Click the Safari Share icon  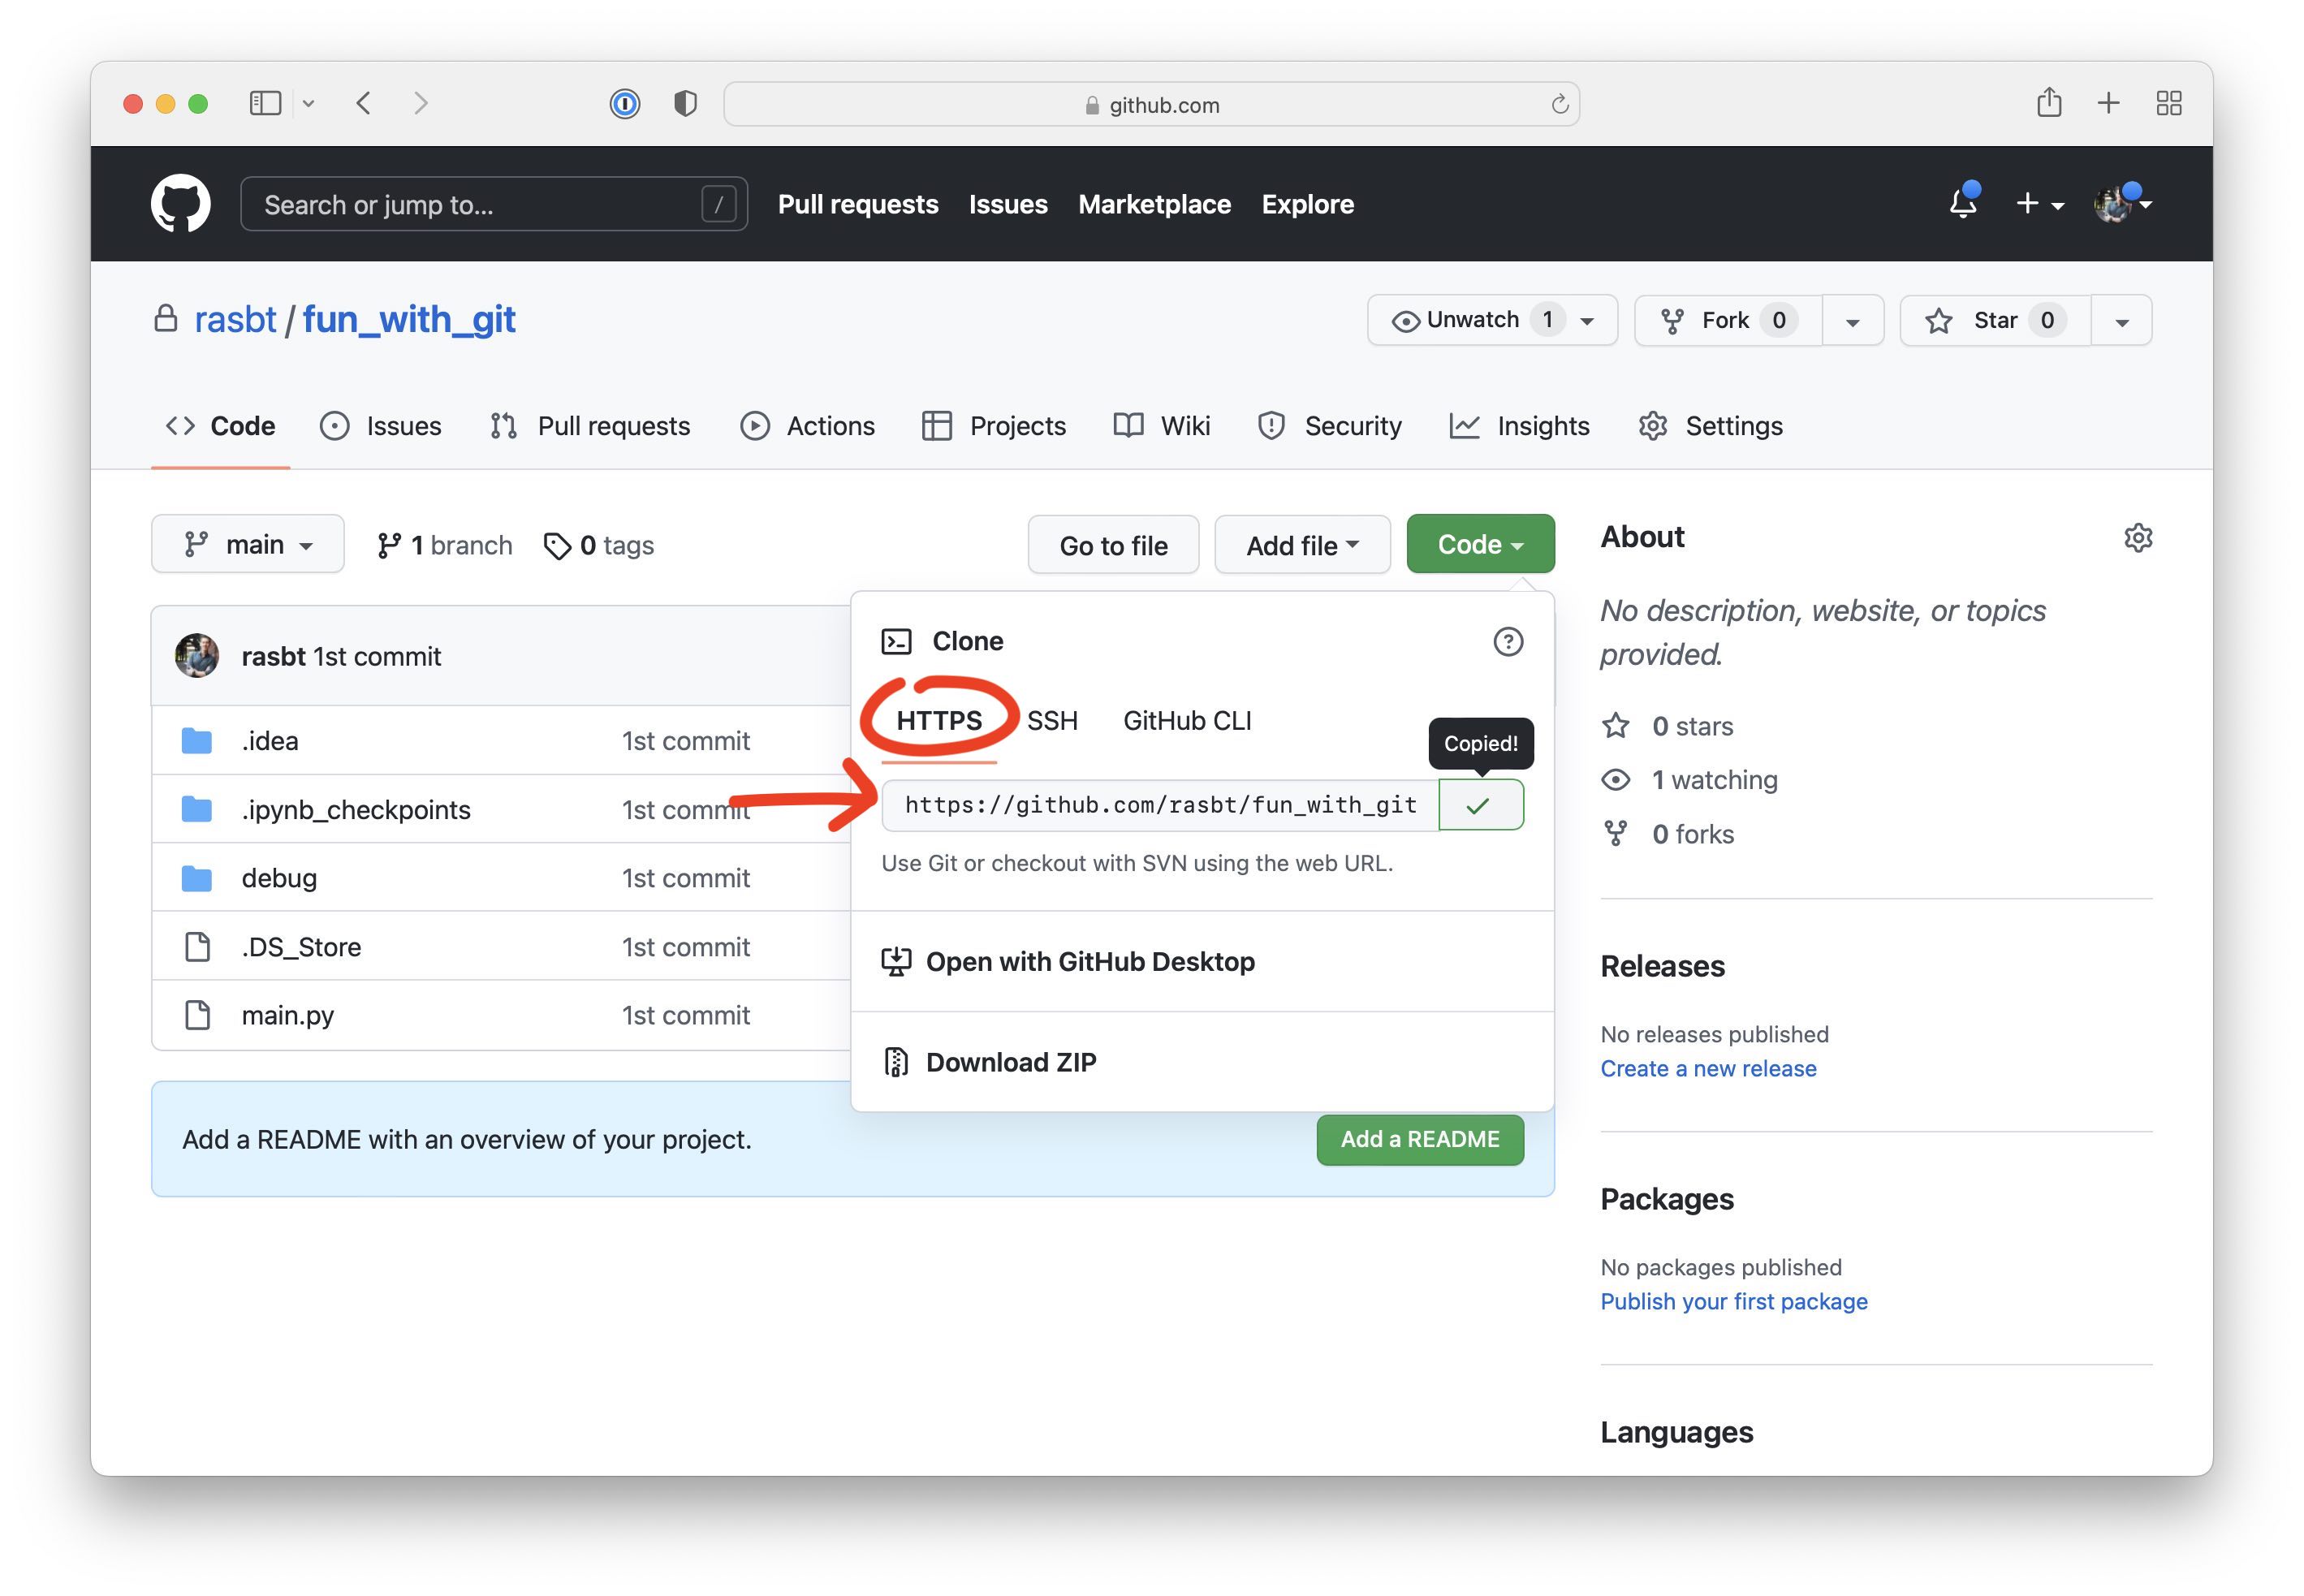[2049, 102]
